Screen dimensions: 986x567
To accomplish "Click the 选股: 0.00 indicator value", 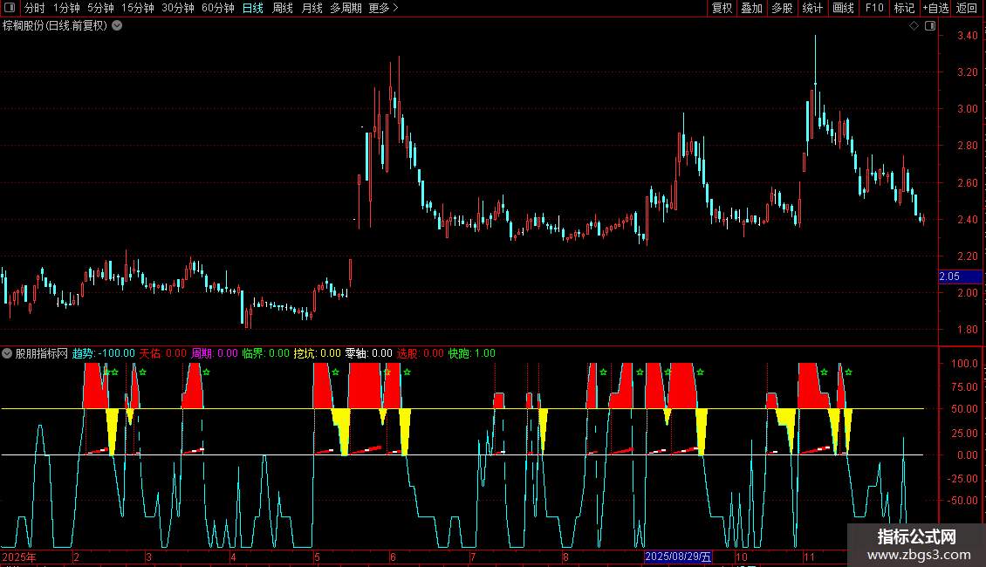I will [x=421, y=353].
